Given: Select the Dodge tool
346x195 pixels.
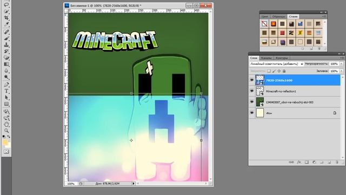Looking at the screenshot, I should (x=6, y=77).
